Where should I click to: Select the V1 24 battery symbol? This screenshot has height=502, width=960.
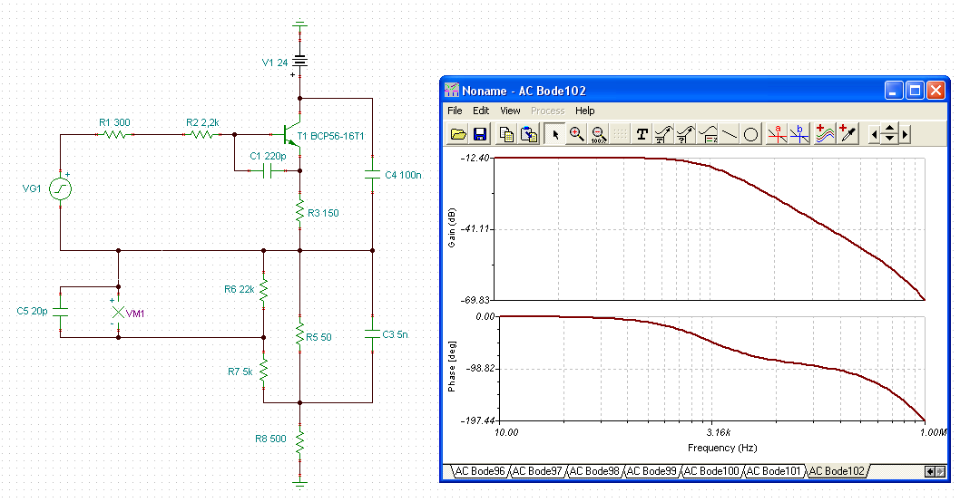pos(299,62)
